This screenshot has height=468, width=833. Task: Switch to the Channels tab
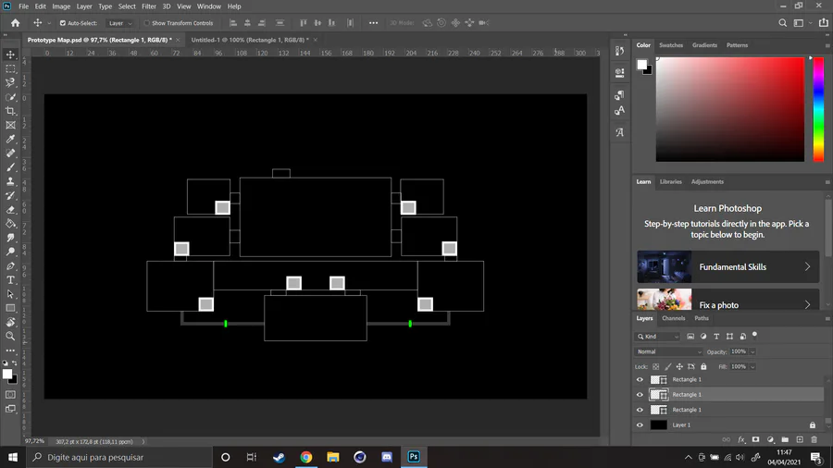pos(673,318)
